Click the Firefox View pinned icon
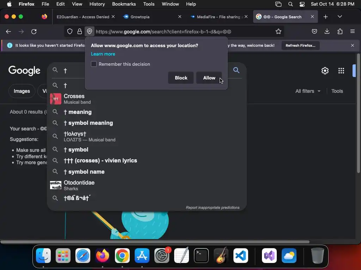361x270 pixels. [44, 17]
